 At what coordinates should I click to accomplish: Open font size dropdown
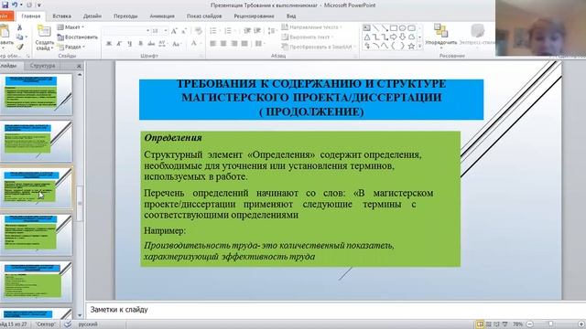(166, 31)
